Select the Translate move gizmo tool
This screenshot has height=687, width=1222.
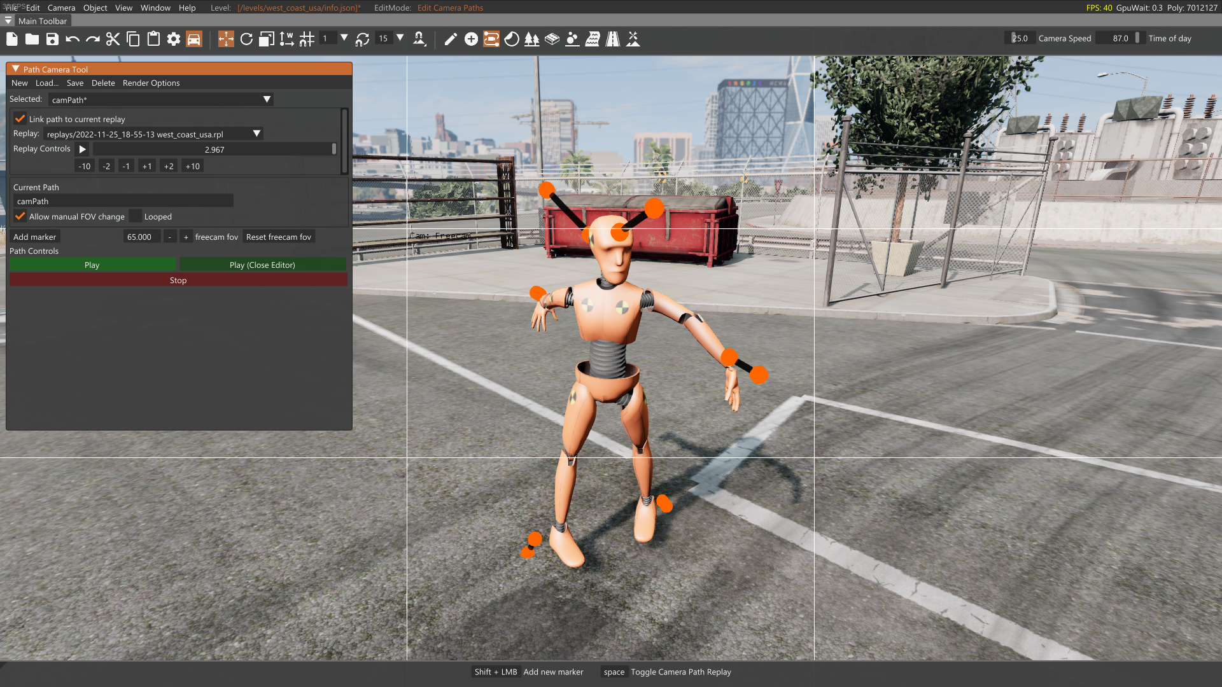pyautogui.click(x=226, y=39)
